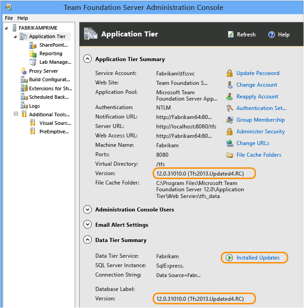This screenshot has height=308, width=304.
Task: Select the Logs tree item
Action: [x=35, y=106]
